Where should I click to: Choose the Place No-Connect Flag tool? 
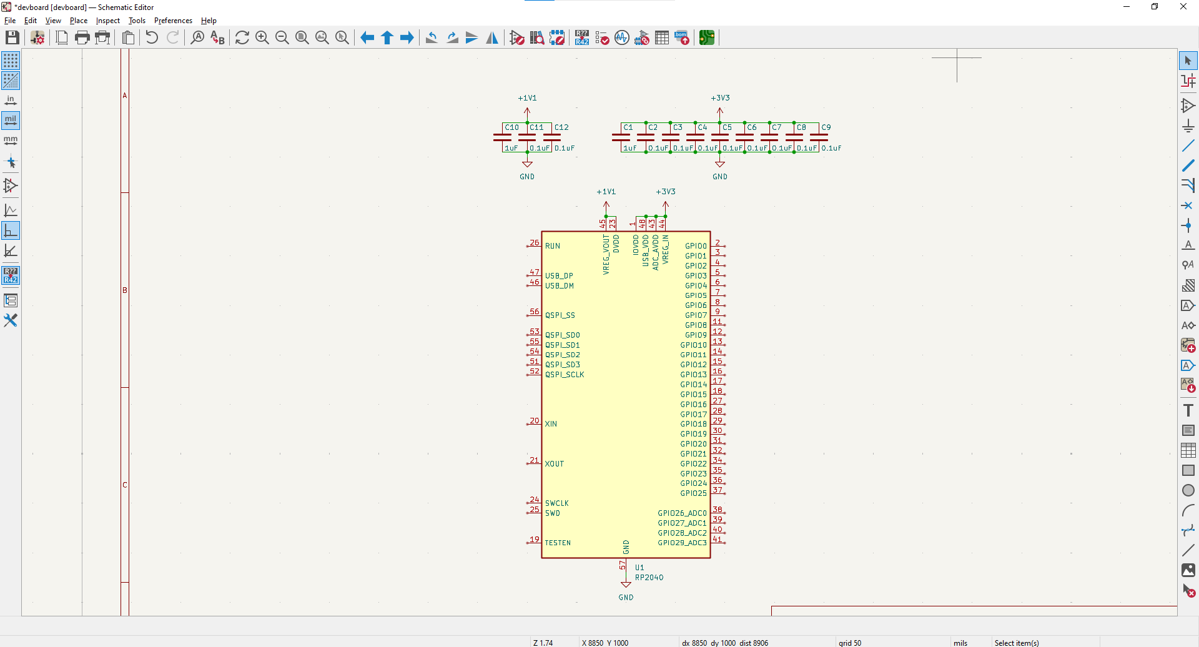coord(1188,205)
